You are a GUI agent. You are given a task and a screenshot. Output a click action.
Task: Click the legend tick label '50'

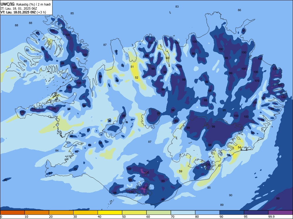tap(124, 217)
